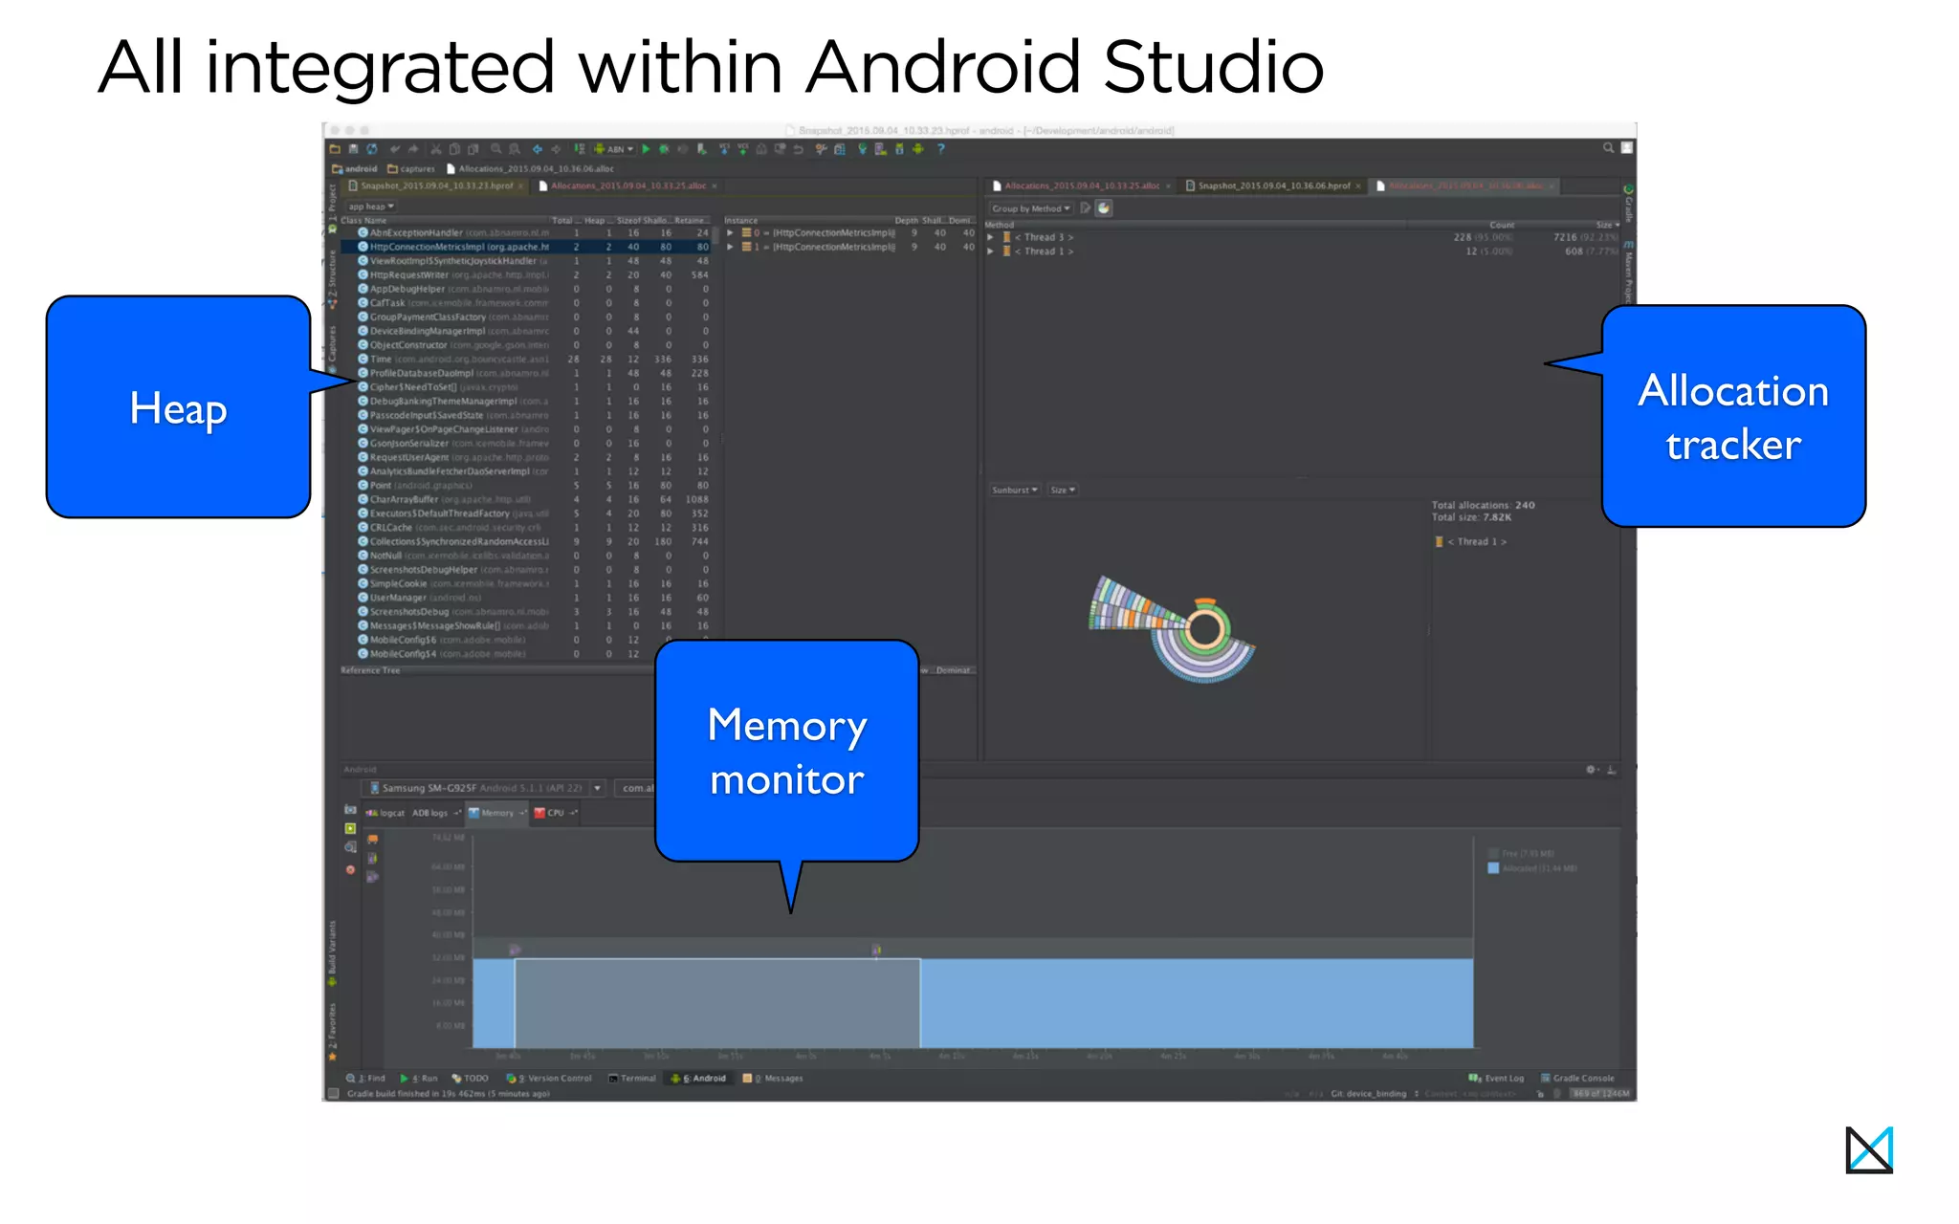1959x1224 pixels.
Task: Click the screen capture camera icon
Action: click(350, 810)
